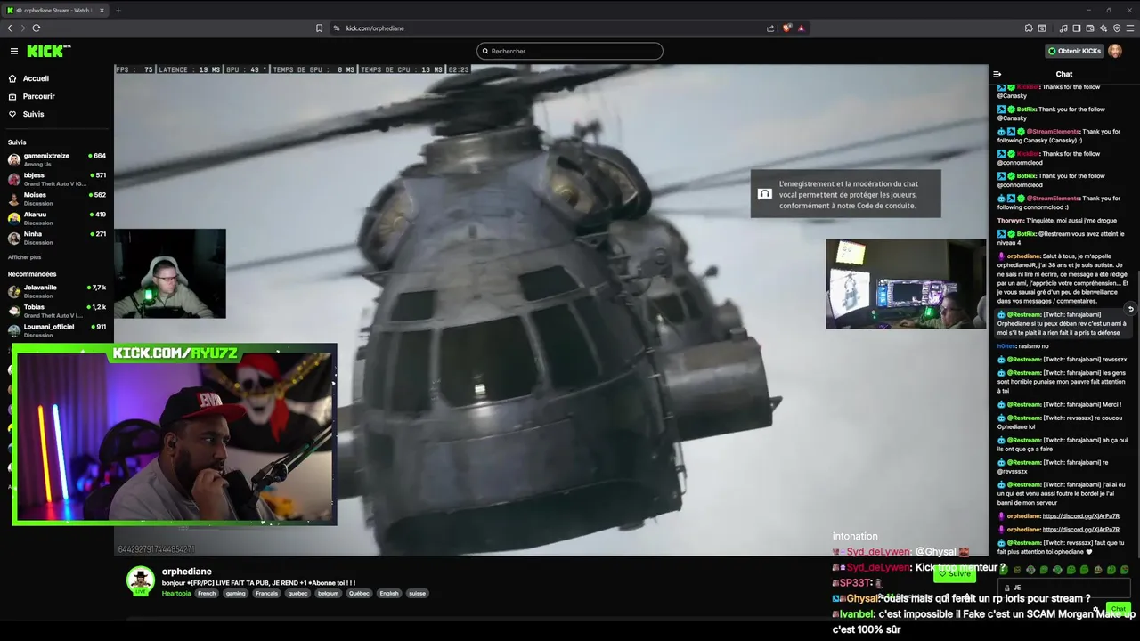Click the orphediane streamer name
This screenshot has height=641, width=1140.
(187, 572)
